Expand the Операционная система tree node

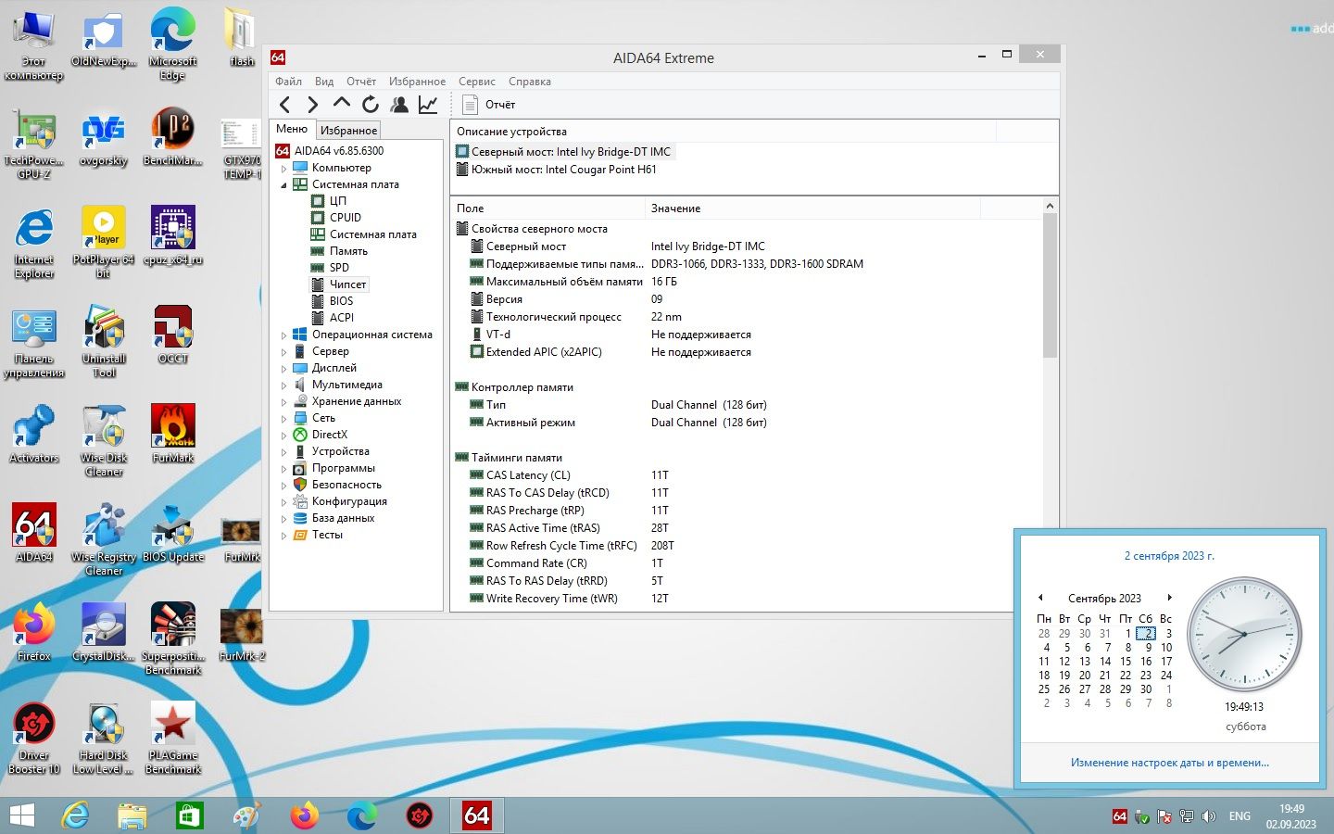tap(284, 335)
